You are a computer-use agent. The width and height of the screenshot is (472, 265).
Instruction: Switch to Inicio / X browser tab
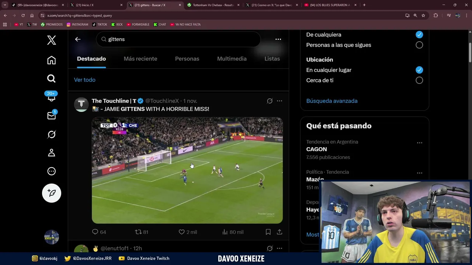[x=96, y=5]
